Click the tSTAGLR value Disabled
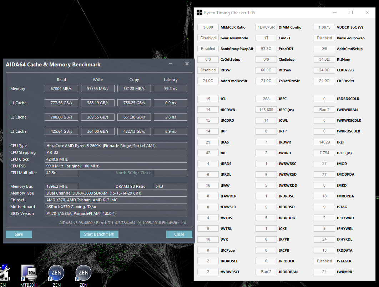Screen dimensions: 379x287 point(324,261)
